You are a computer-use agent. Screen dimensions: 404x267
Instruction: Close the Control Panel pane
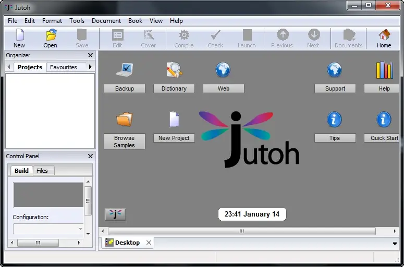tap(90, 156)
